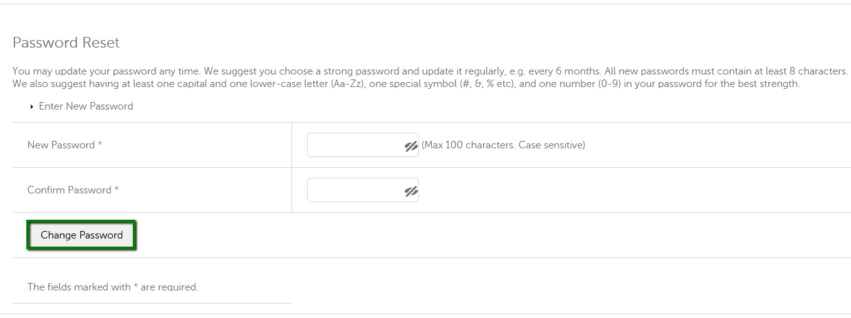Reveal the Confirm Password via eye-slash icon
Image resolution: width=851 pixels, height=318 pixels.
(411, 191)
